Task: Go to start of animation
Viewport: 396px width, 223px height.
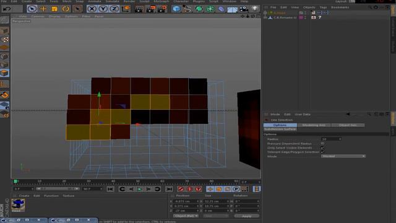Action: [x=110, y=189]
